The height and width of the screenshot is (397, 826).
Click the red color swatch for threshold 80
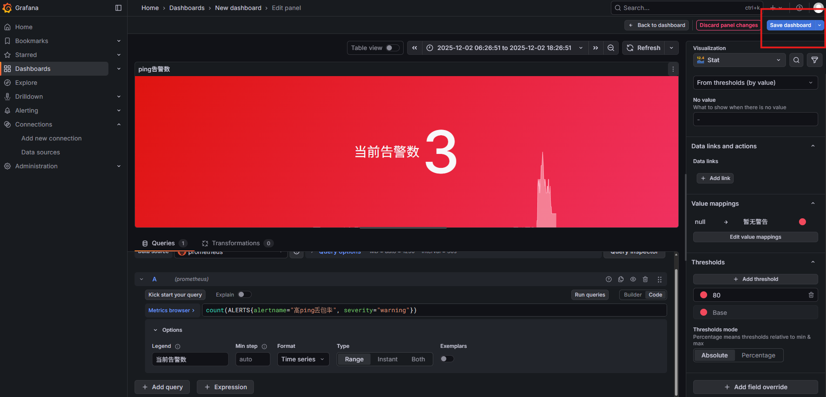pyautogui.click(x=703, y=295)
